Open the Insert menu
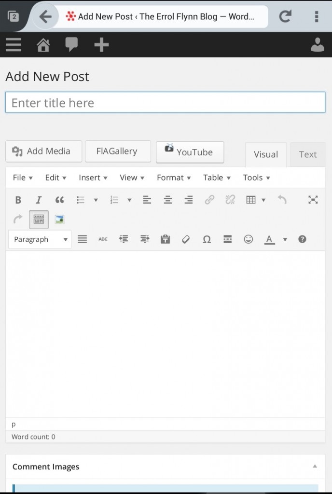 click(x=93, y=178)
